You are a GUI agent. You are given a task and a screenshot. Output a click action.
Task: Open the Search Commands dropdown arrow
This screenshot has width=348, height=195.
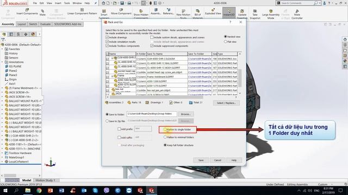point(320,3)
